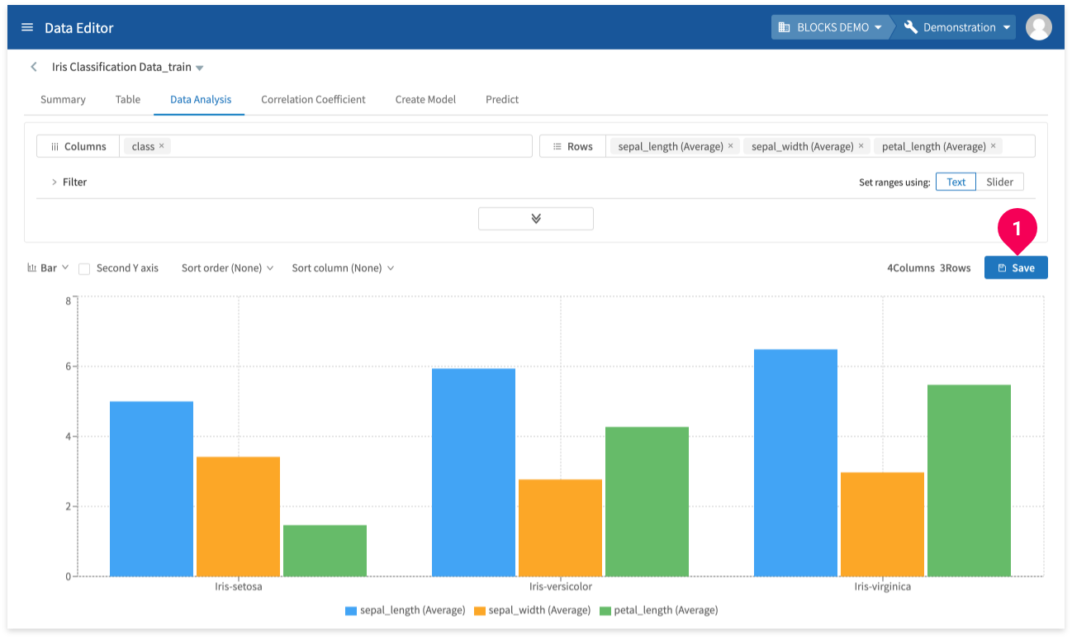Screen dimensions: 1072x639
Task: Click the Iris-versicolor orange sepal_width bar
Action: [x=560, y=528]
